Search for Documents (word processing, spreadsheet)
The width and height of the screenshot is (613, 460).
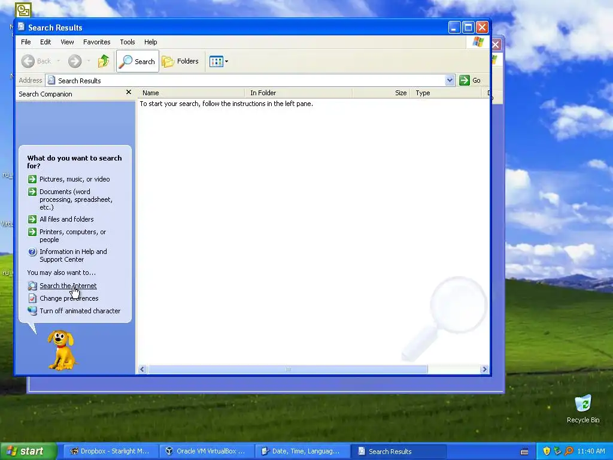(x=76, y=199)
